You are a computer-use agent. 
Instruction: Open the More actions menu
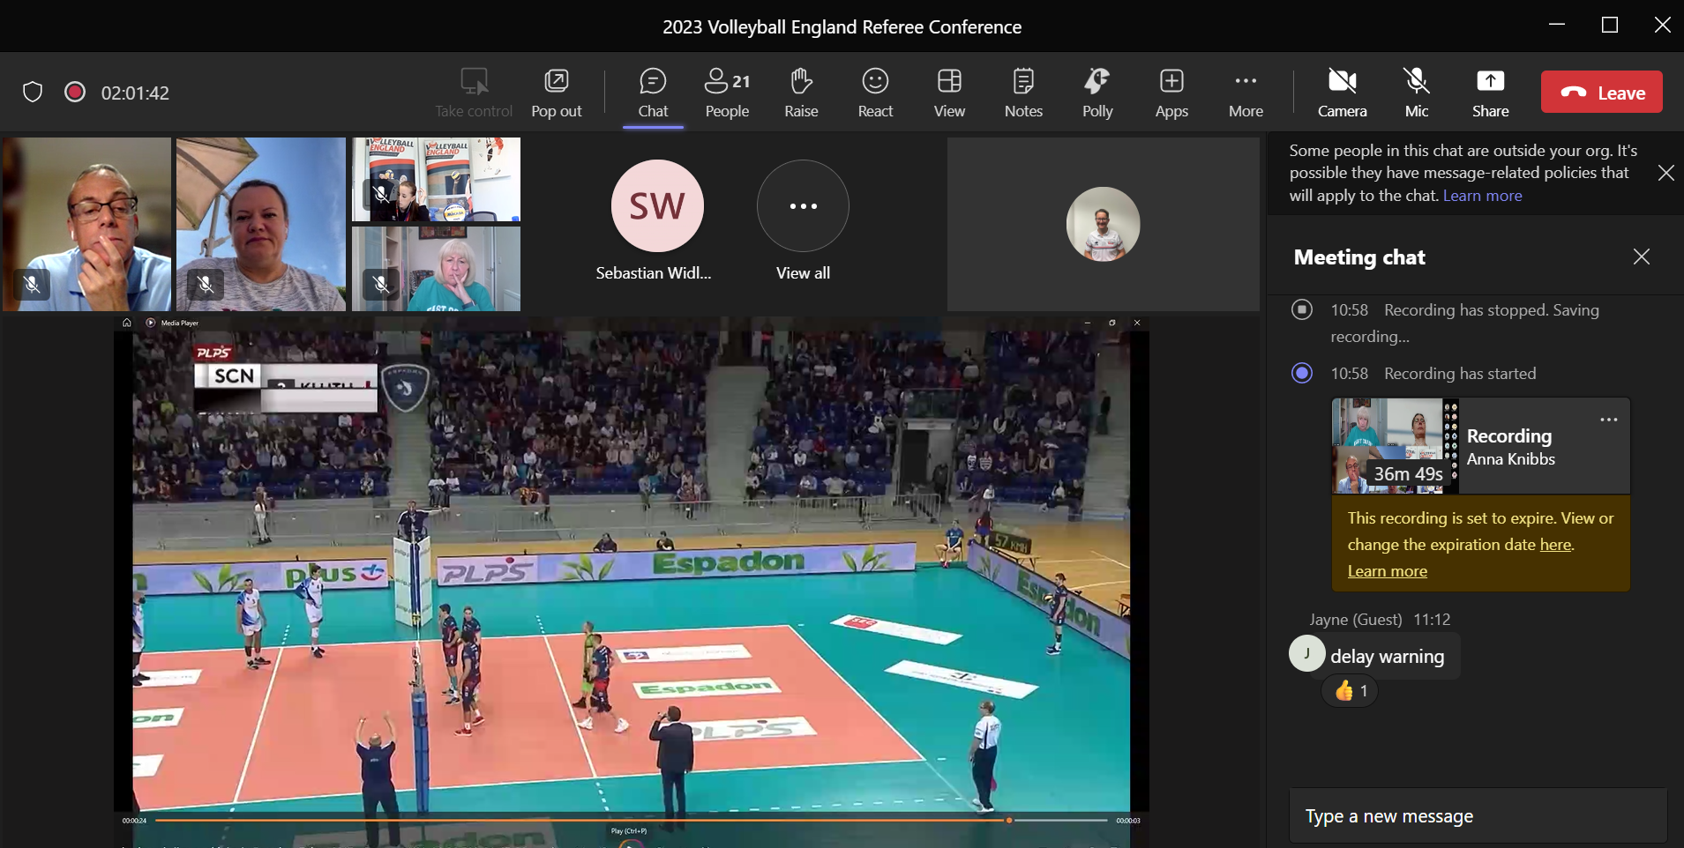click(x=1246, y=93)
